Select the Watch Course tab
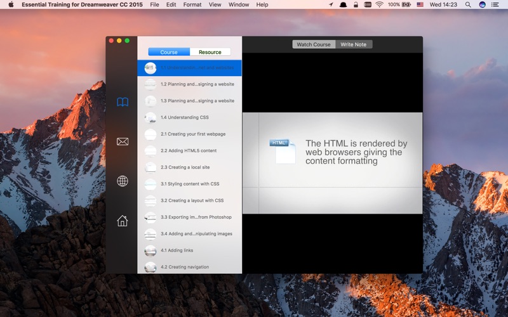 click(x=314, y=44)
